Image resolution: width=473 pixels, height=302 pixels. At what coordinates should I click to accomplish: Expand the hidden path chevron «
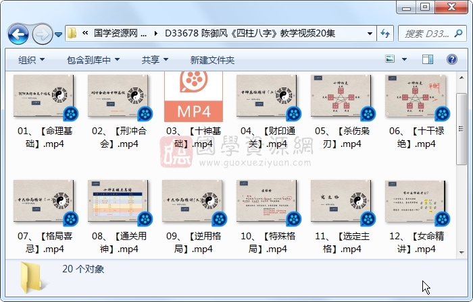pos(85,33)
